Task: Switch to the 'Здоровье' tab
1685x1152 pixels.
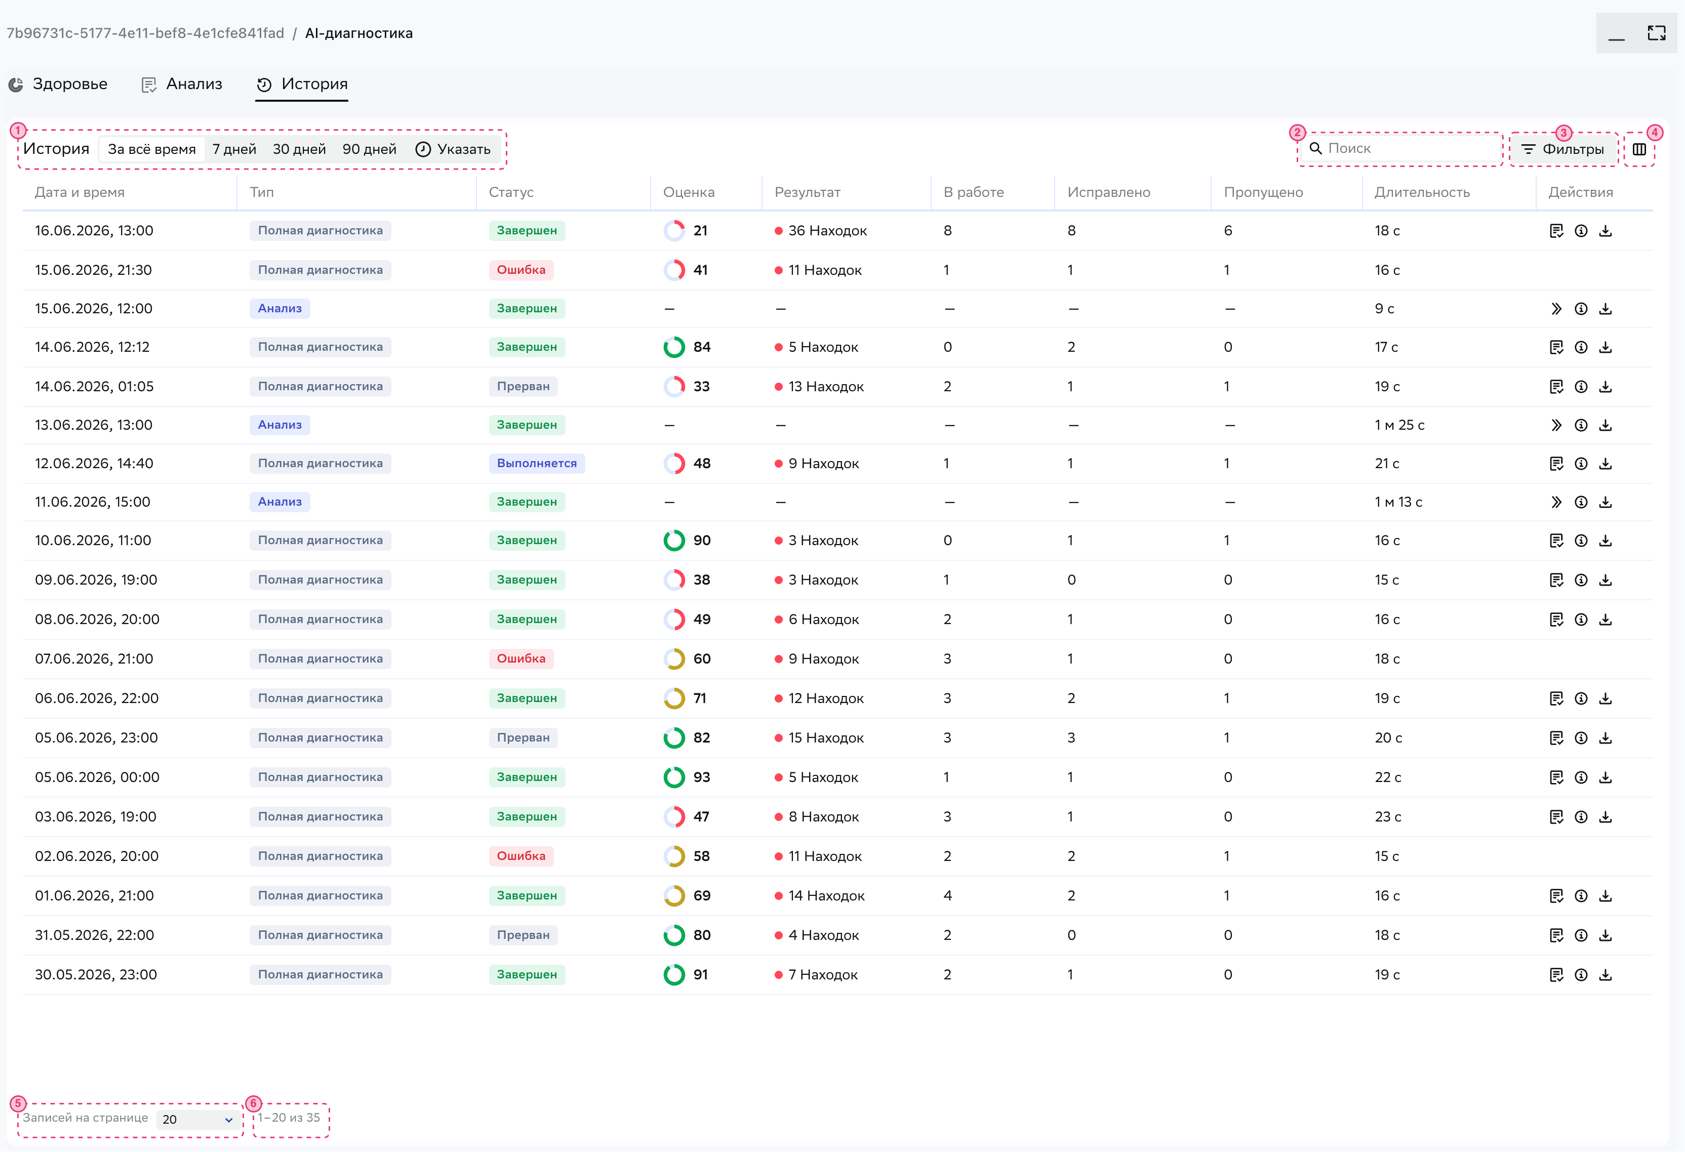Action: tap(58, 84)
